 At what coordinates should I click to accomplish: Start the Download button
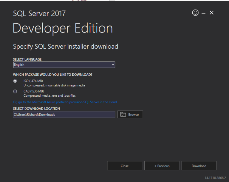199,166
